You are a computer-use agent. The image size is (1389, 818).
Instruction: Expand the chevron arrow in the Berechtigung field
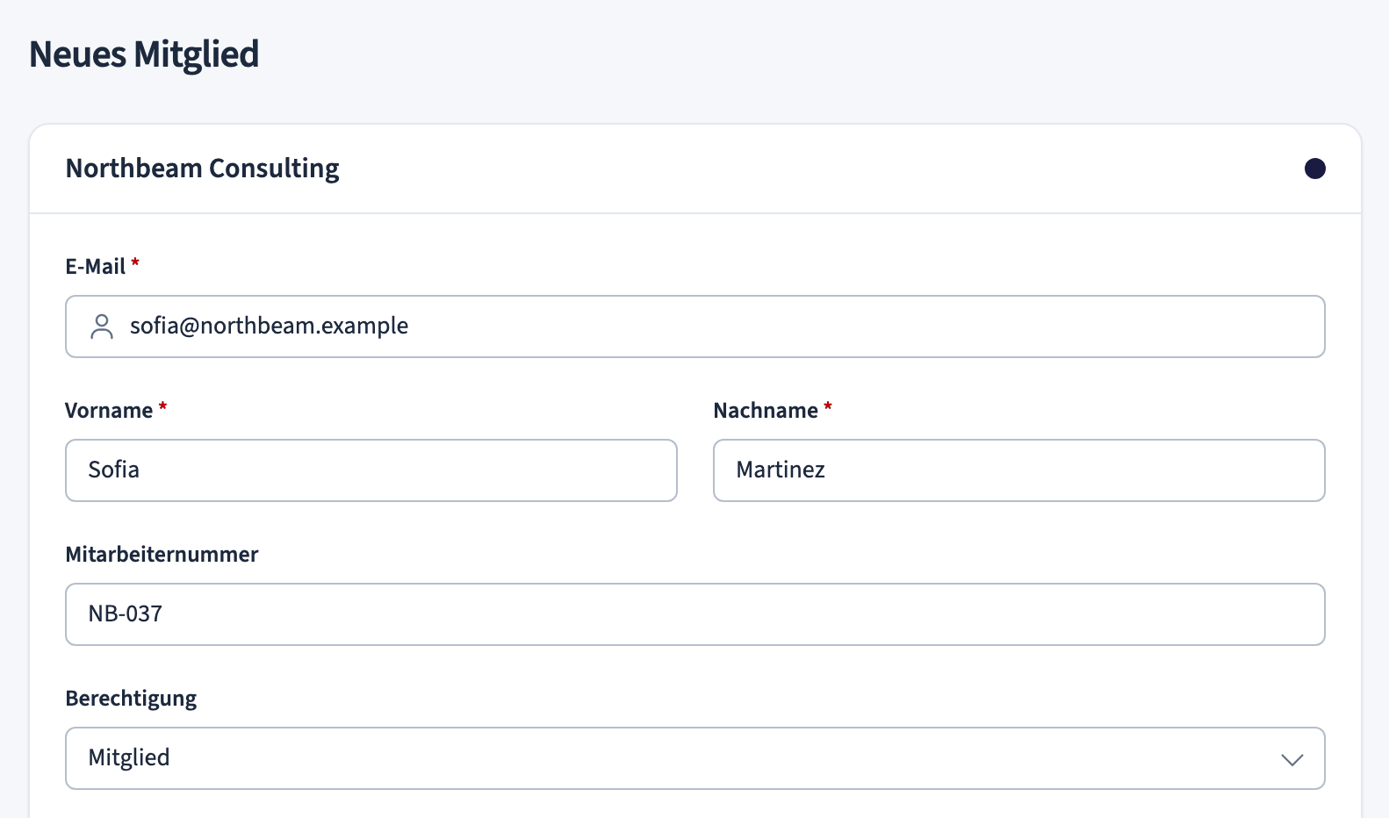click(1292, 759)
